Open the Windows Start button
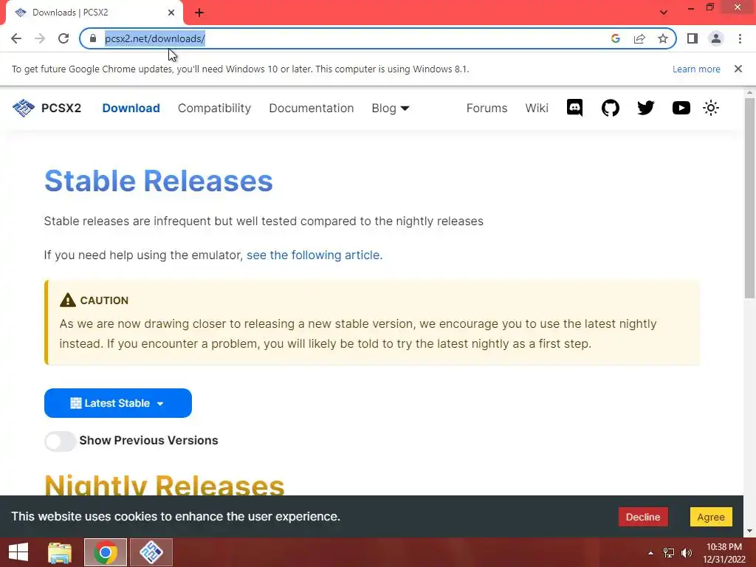The width and height of the screenshot is (756, 567). pos(18,552)
